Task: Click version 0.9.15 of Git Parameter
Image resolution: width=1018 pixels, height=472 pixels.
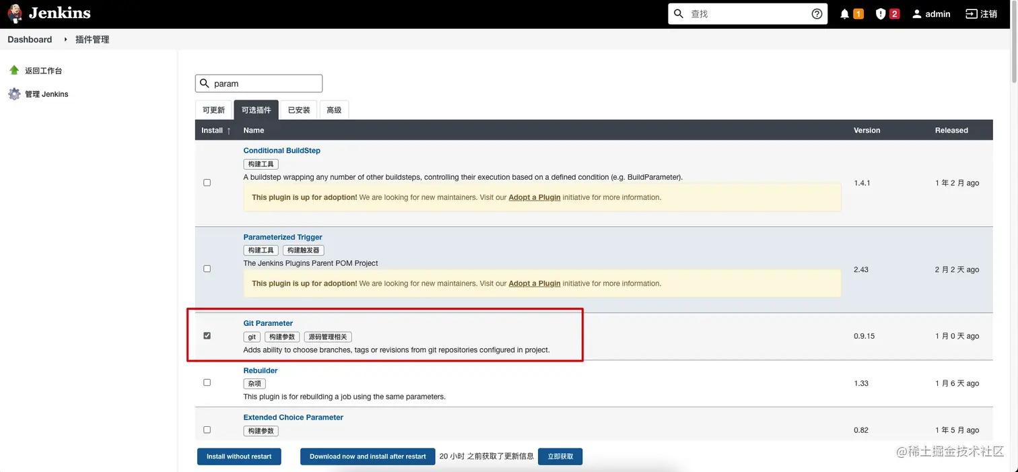Action: pos(864,336)
